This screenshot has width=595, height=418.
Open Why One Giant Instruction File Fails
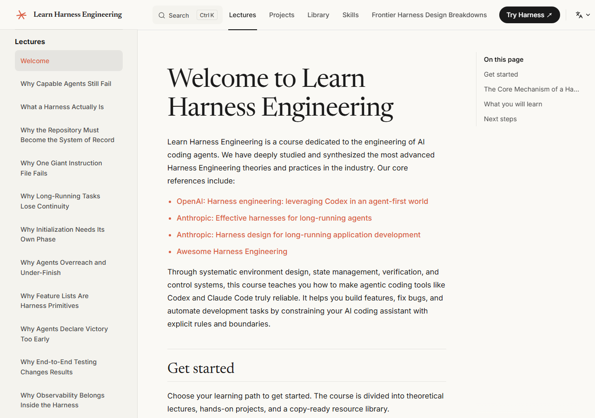click(x=69, y=168)
